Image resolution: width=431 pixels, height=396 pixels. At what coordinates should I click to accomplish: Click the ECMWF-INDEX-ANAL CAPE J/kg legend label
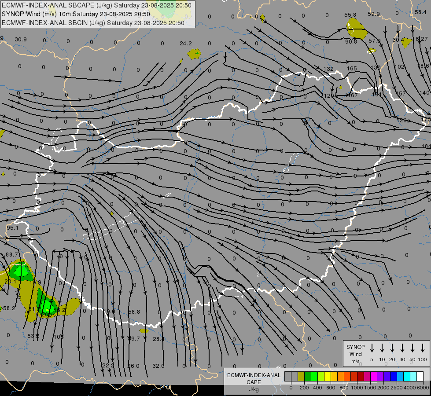click(254, 382)
